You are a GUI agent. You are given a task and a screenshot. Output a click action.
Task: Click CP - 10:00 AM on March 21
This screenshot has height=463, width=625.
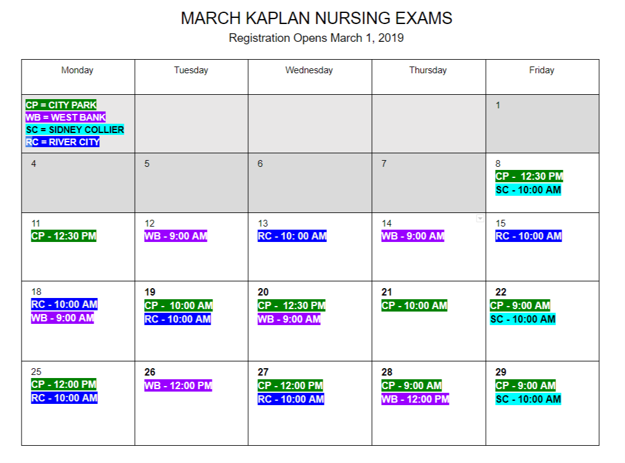(x=414, y=305)
